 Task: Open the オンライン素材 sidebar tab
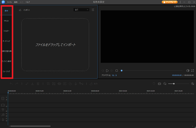coord(7,61)
